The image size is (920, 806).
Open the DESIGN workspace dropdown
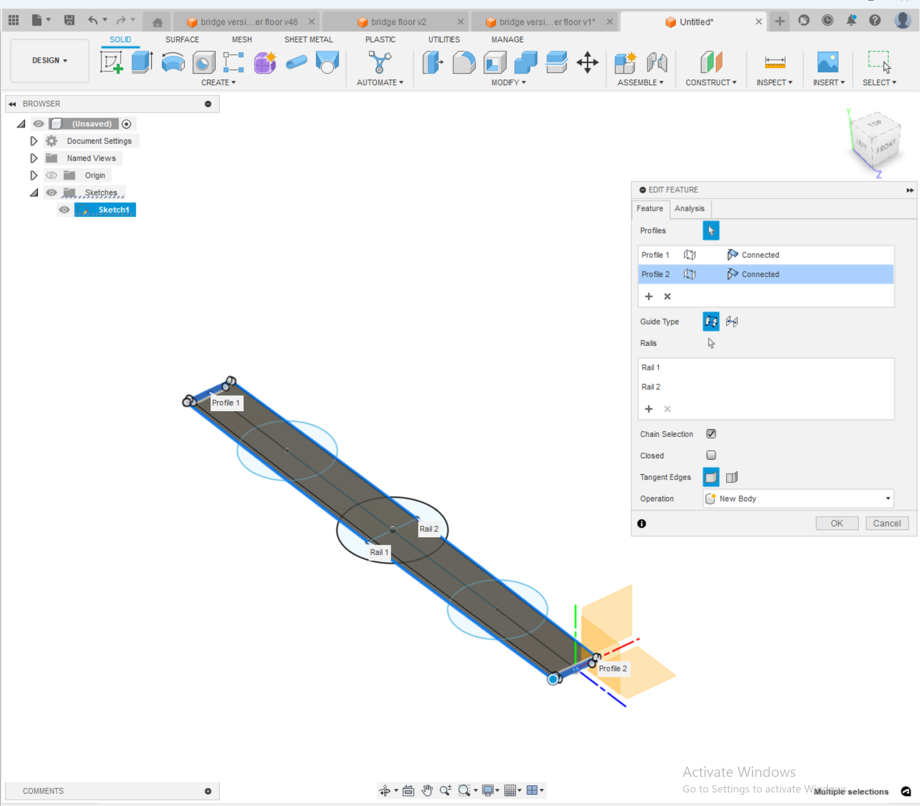[x=50, y=60]
